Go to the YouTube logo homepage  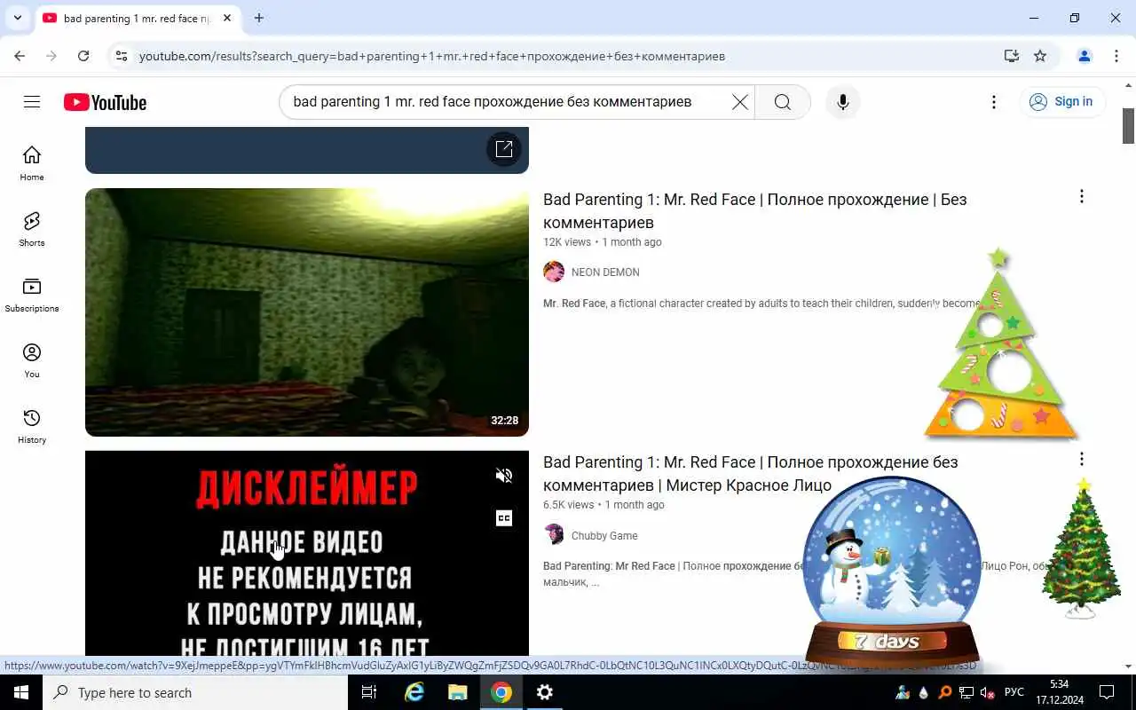click(x=105, y=102)
